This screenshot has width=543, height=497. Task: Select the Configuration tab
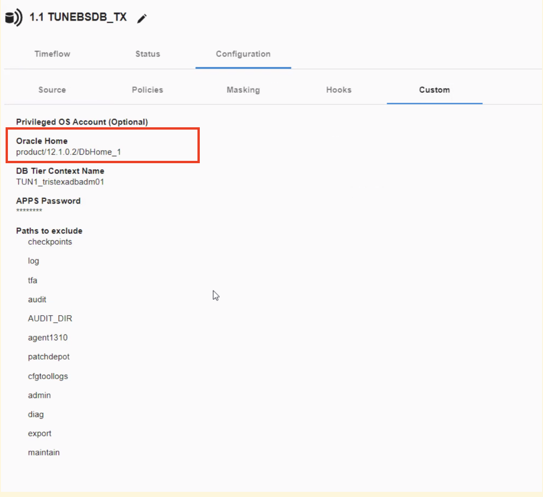pos(243,54)
